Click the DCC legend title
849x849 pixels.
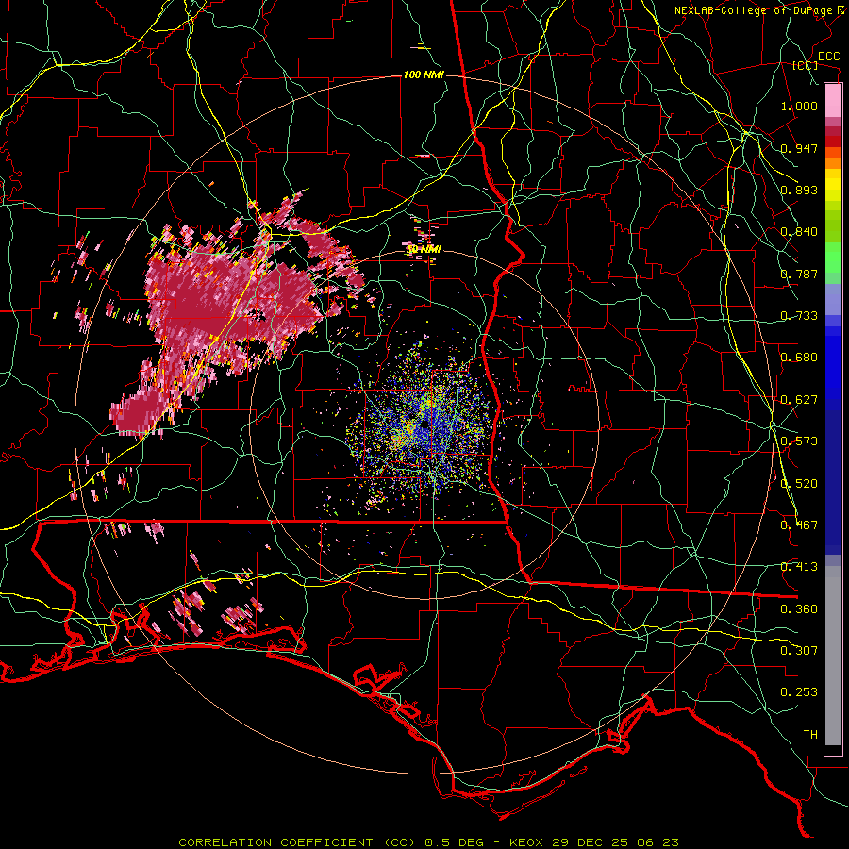(x=829, y=57)
